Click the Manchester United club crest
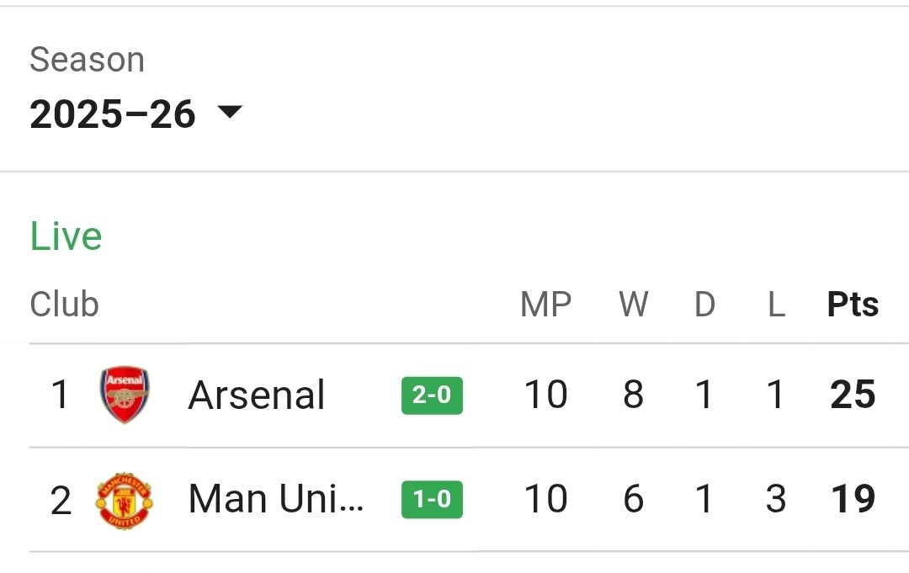Screen dimensions: 909x573 124,500
